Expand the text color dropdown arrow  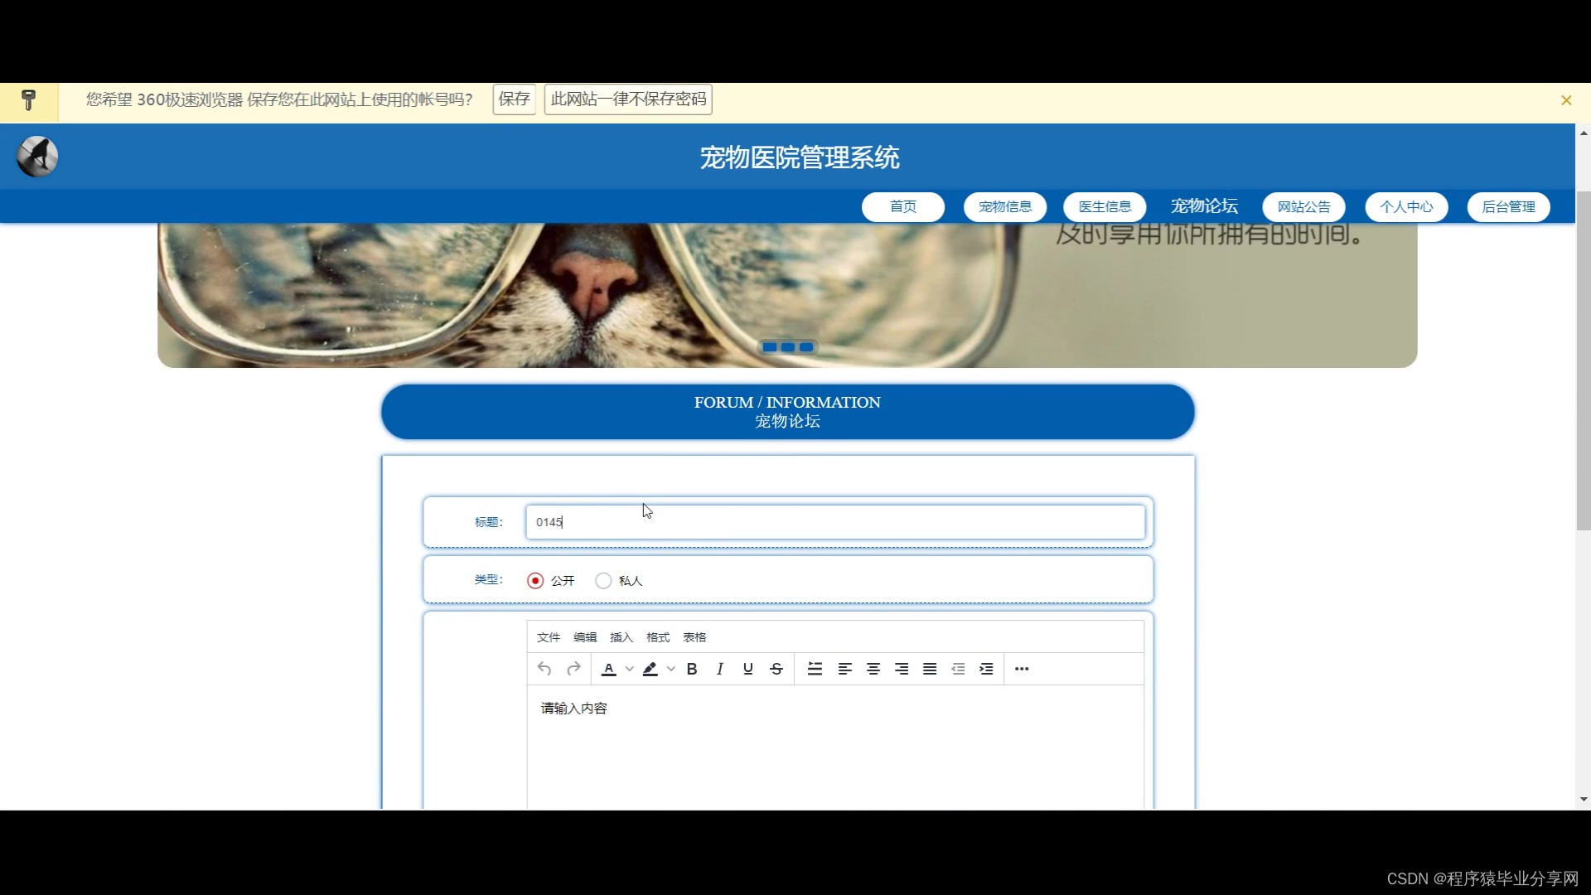click(x=630, y=669)
